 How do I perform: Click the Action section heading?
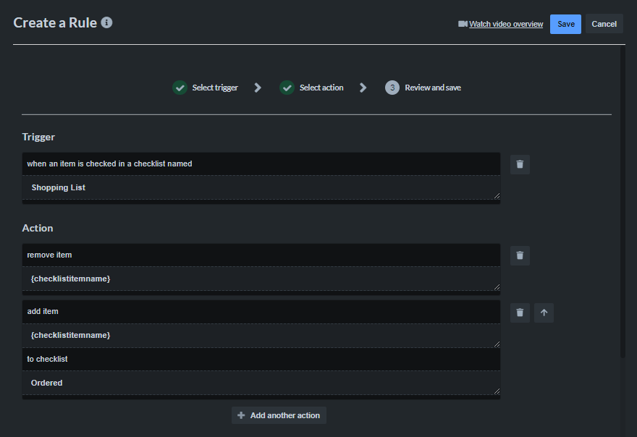pos(38,228)
